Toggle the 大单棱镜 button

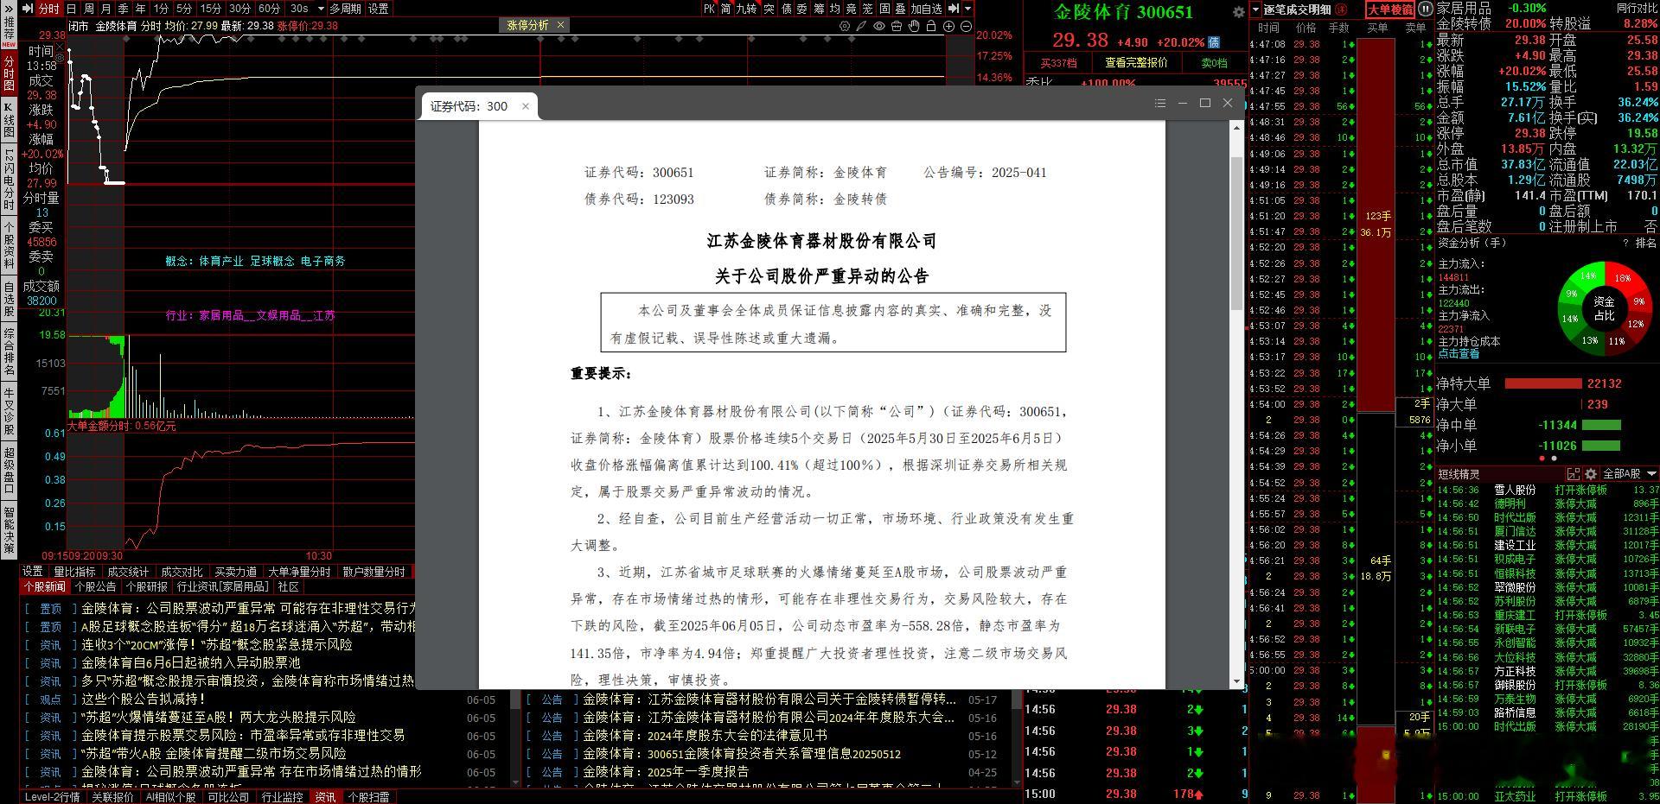coord(1390,9)
